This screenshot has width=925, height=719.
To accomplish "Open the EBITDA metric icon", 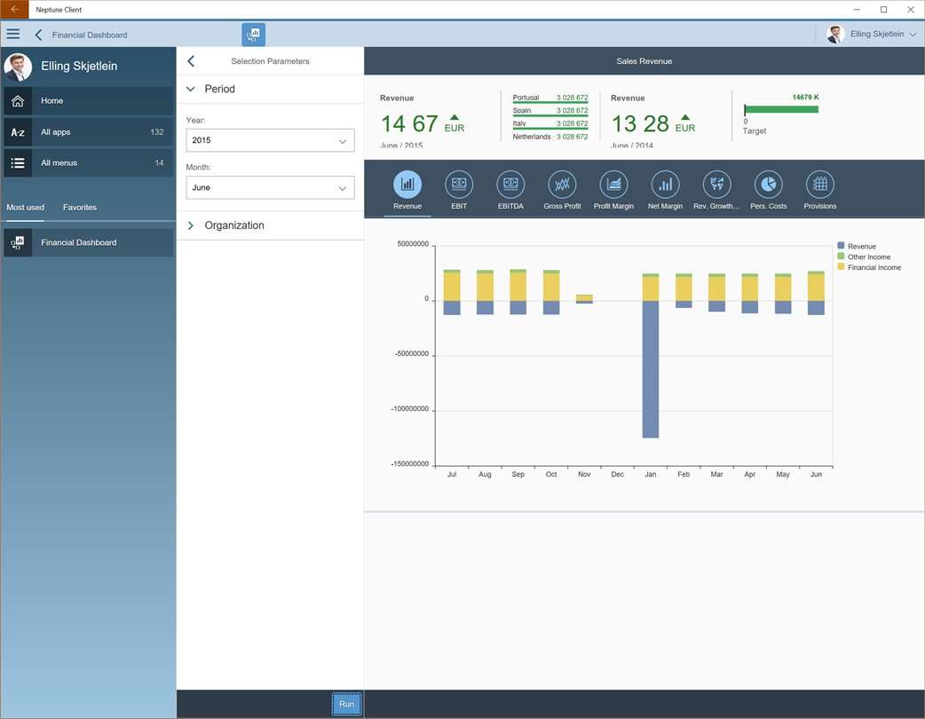I will pos(510,185).
